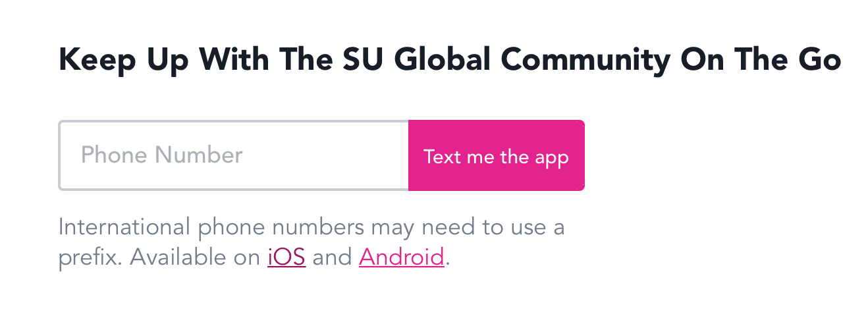Click the pink Text me the app button
Screen dimensions: 868x320
pyautogui.click(x=497, y=155)
